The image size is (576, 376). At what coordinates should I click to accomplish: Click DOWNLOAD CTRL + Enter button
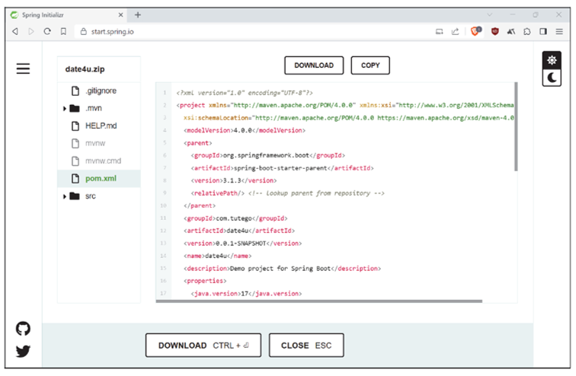tap(203, 346)
